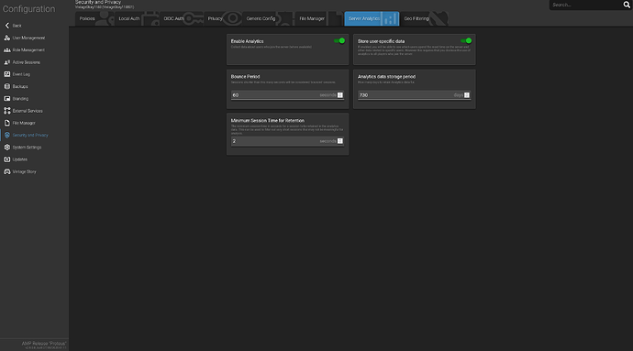This screenshot has width=633, height=351.
Task: Click the search magnifier icon
Action: 627,5
